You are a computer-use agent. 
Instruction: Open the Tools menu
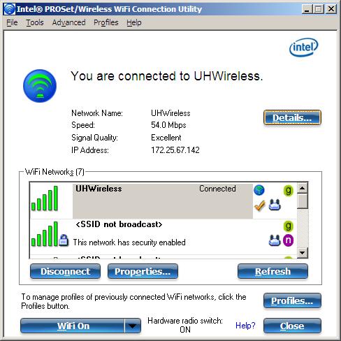[x=35, y=22]
